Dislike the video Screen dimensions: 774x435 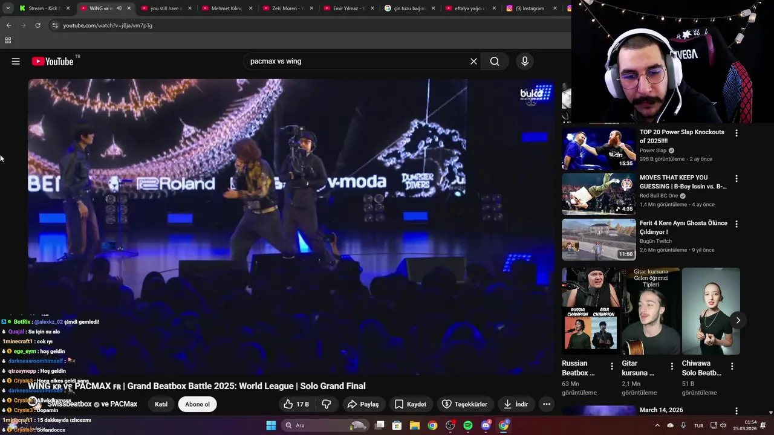[x=327, y=404]
